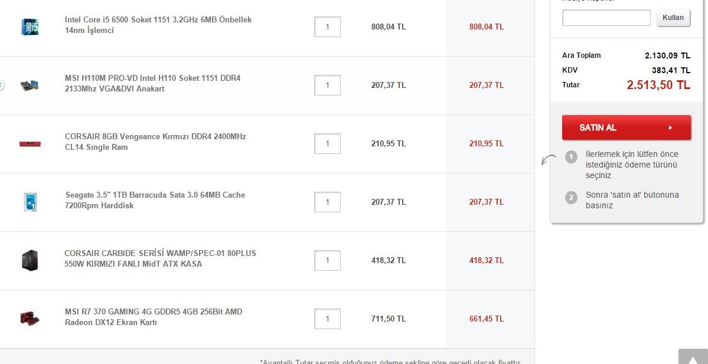708x364 pixels.
Task: Select the Seagate Barracuda harddisk thumbnail
Action: click(30, 202)
